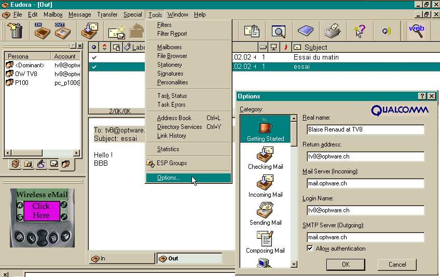The image size is (440, 277).
Task: Select the Sending Mail category icon
Action: (265, 214)
